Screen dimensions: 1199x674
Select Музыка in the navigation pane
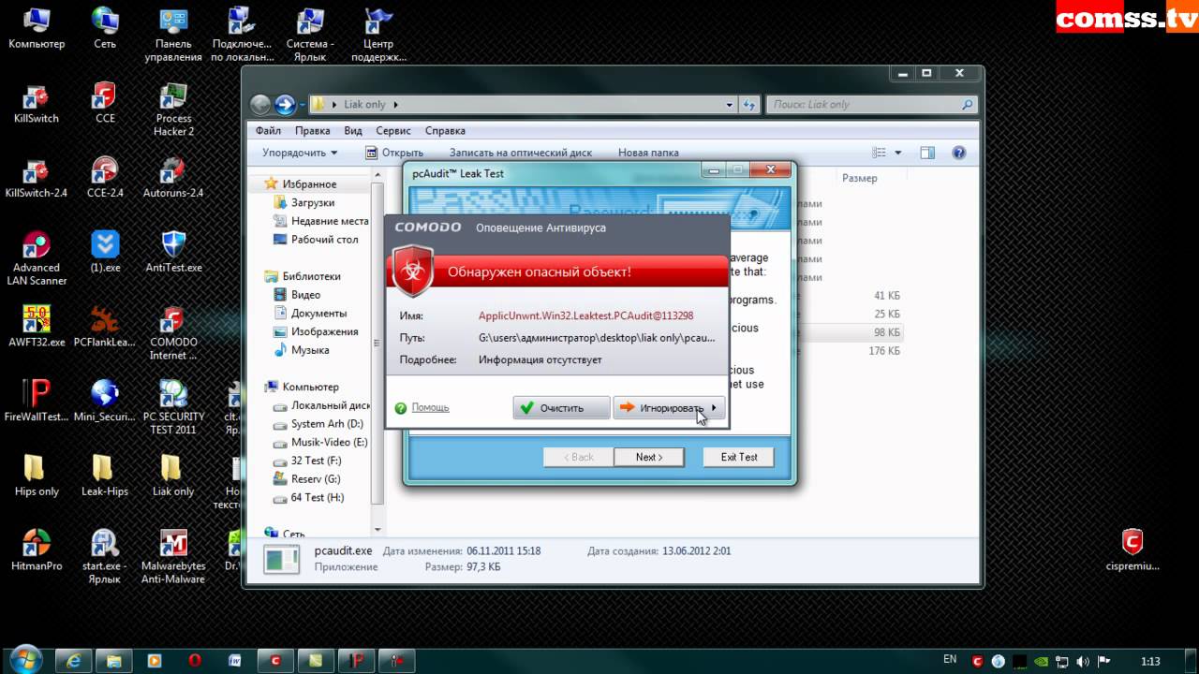tap(302, 350)
